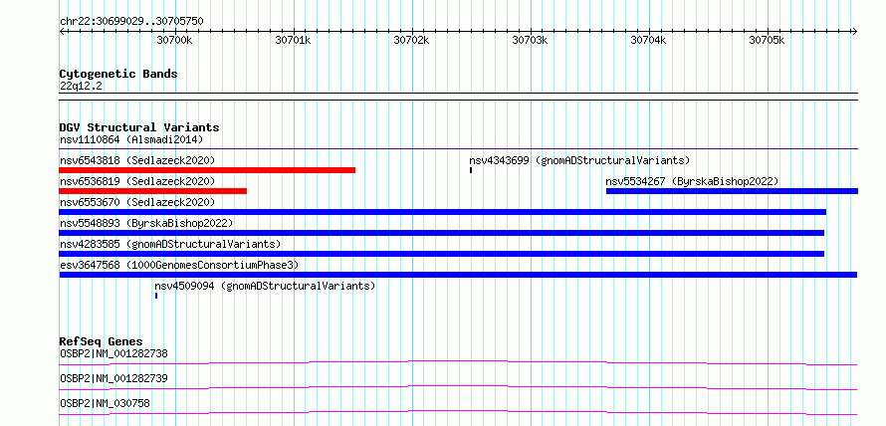Image resolution: width=886 pixels, height=426 pixels.
Task: Select the tiny blue nsv4509094 variant marker
Action: (x=156, y=296)
